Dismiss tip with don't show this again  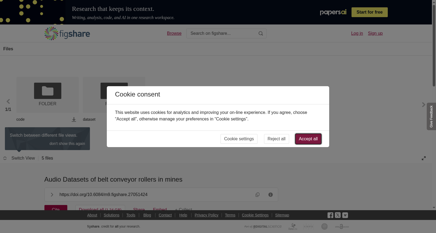(x=67, y=144)
